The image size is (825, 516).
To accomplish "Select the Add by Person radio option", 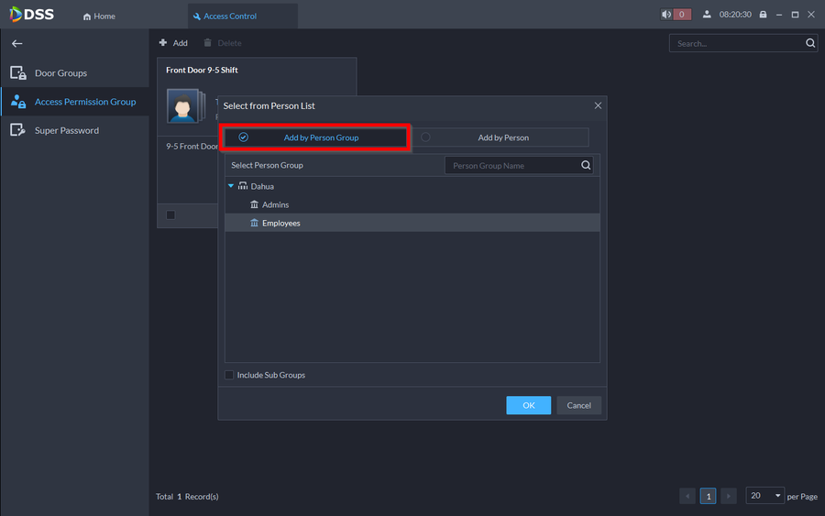I will click(x=500, y=137).
